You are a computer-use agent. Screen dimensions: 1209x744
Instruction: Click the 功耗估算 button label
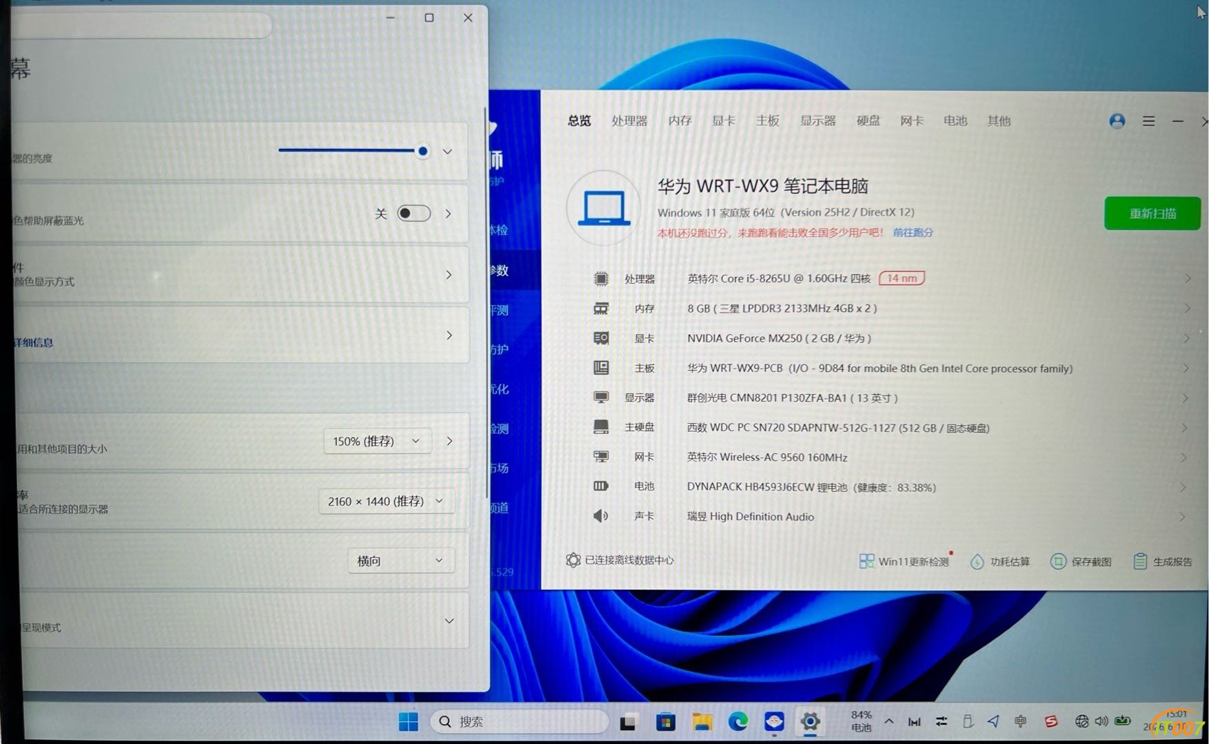[x=1010, y=562]
